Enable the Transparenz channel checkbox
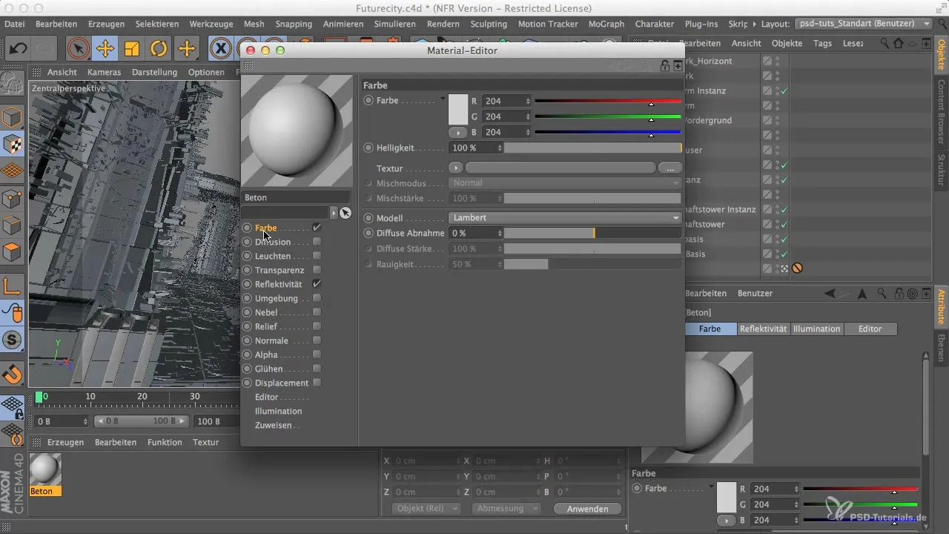 [317, 270]
